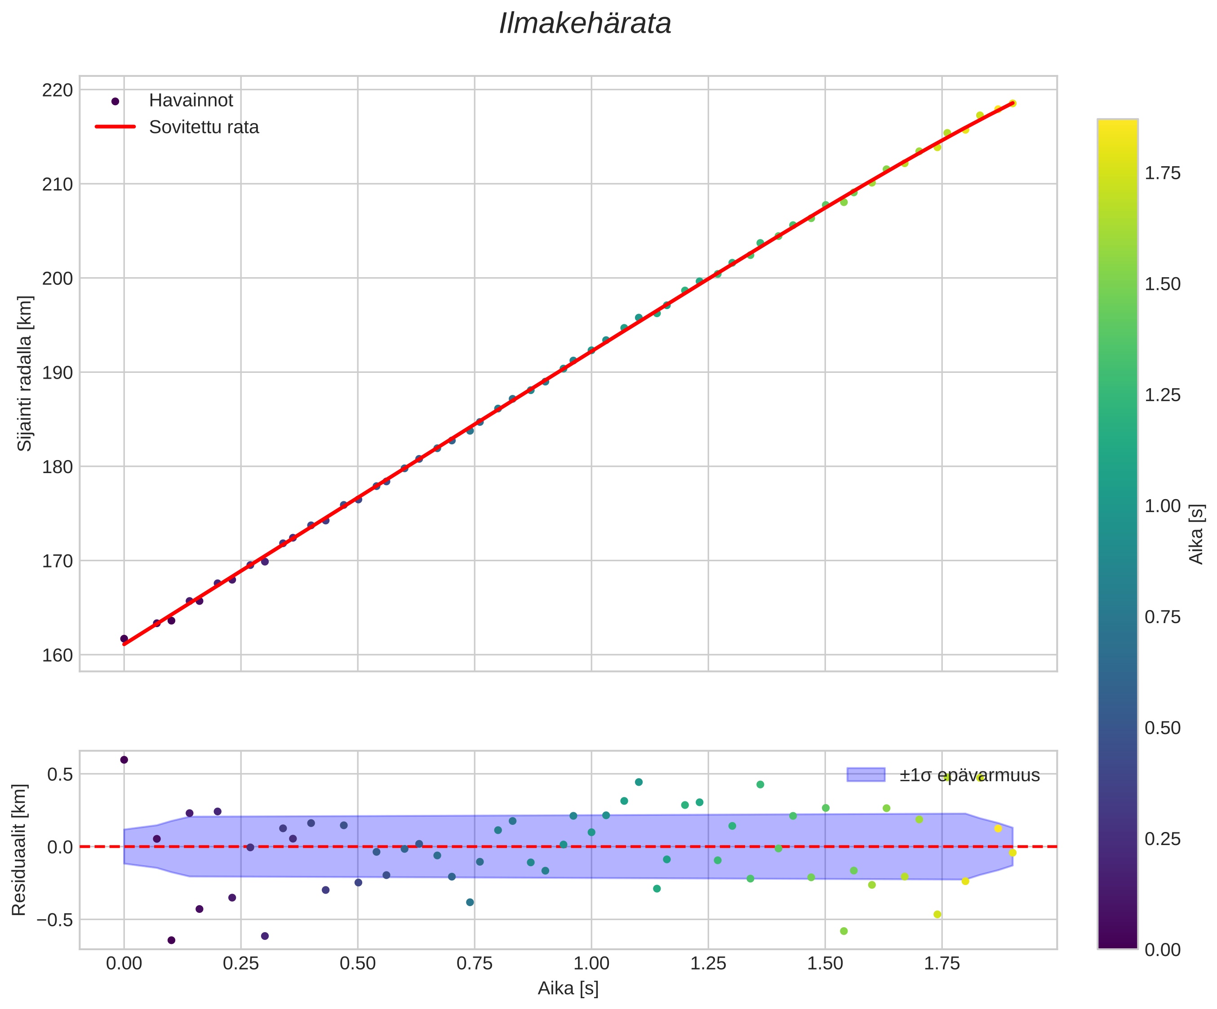1217x1009 pixels.
Task: Click the ±1σ epävarmuus legend text
Action: [x=969, y=775]
